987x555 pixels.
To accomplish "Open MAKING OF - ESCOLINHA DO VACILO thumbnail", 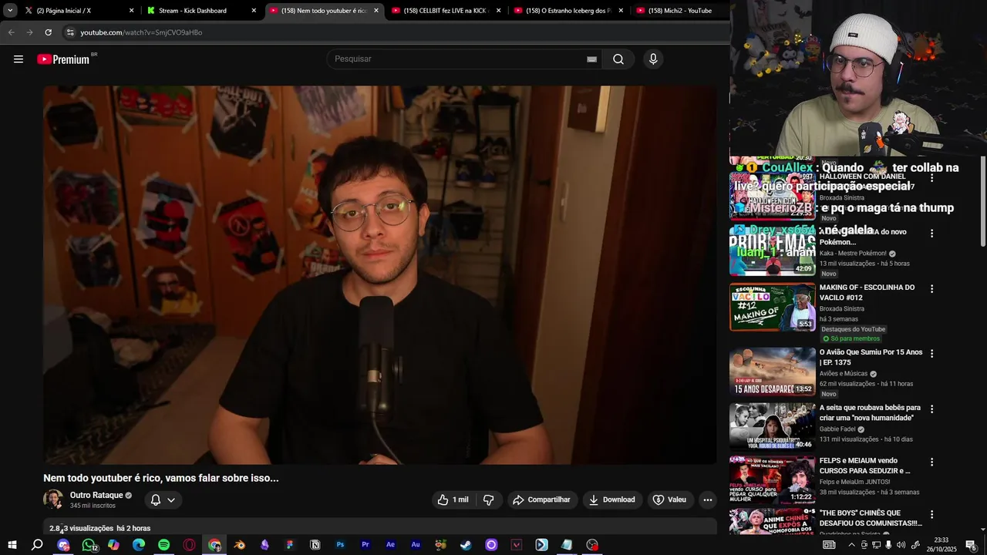I will coord(772,307).
